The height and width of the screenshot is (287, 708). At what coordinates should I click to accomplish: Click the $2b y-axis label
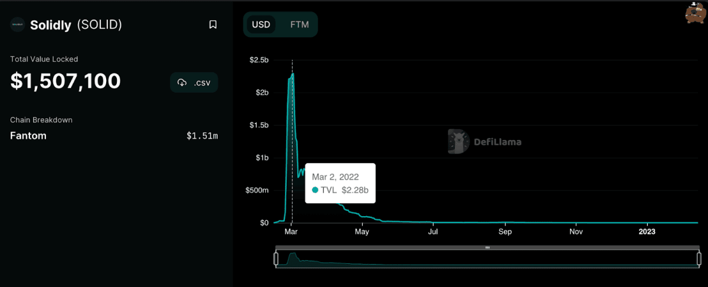pyautogui.click(x=261, y=93)
